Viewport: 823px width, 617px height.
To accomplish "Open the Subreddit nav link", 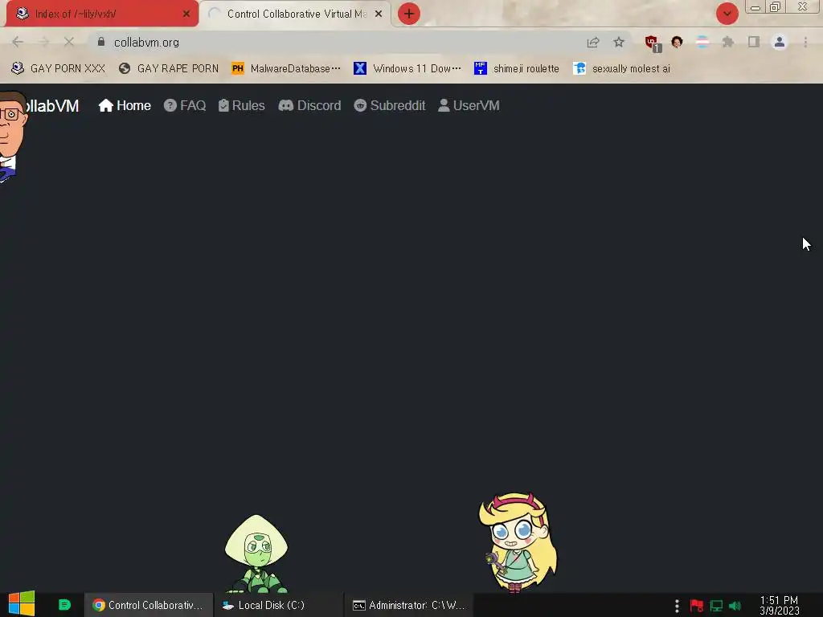I will (x=390, y=105).
